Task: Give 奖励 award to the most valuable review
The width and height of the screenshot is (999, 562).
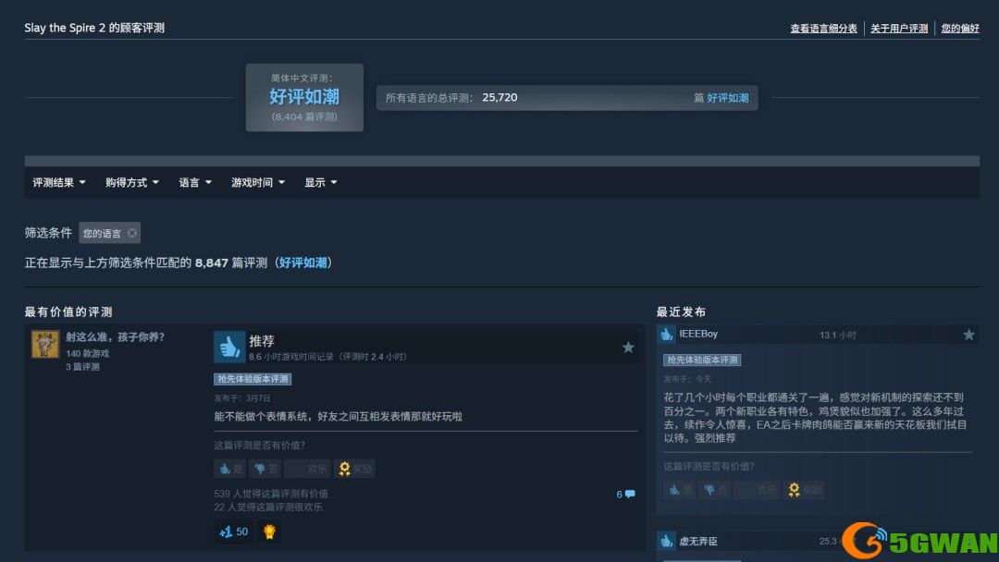Action: click(x=354, y=469)
